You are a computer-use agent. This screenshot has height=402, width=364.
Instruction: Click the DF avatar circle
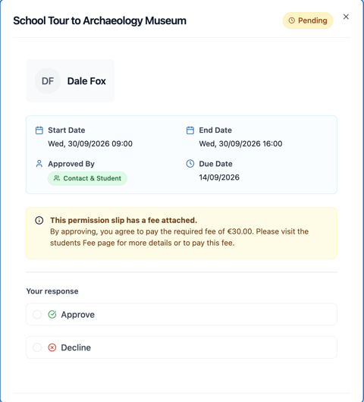click(48, 81)
